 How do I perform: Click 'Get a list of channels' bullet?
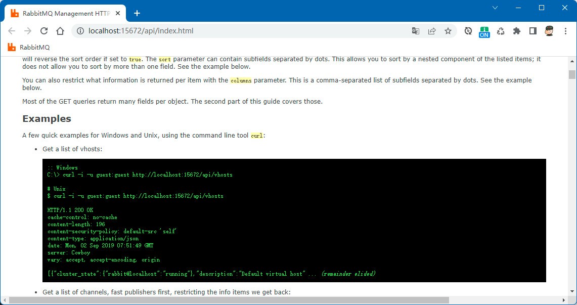167,292
